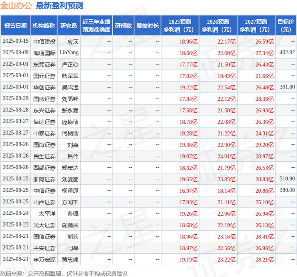Screen dimensions: 297x277
Task: Click the 25.10亿 profit value
Action: click(264, 202)
